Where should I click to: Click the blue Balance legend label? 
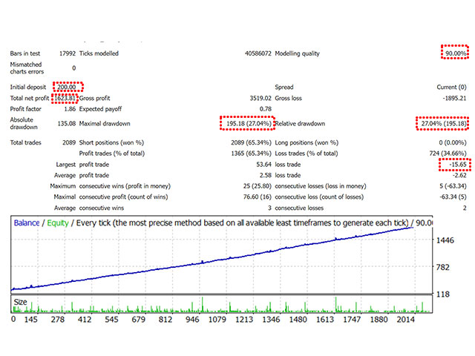(x=27, y=223)
